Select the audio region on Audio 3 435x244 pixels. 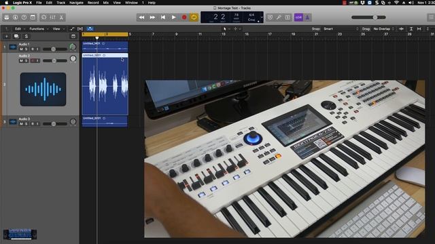coord(105,121)
